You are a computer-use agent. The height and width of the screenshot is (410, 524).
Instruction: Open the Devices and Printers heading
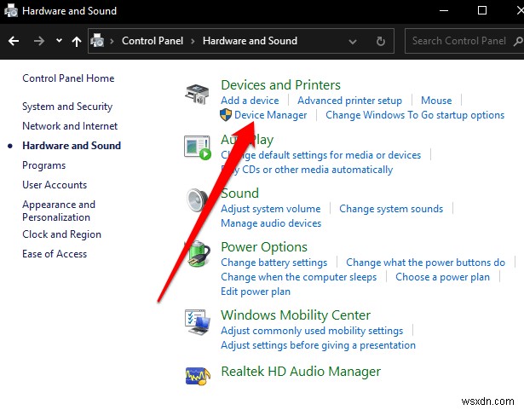click(280, 85)
